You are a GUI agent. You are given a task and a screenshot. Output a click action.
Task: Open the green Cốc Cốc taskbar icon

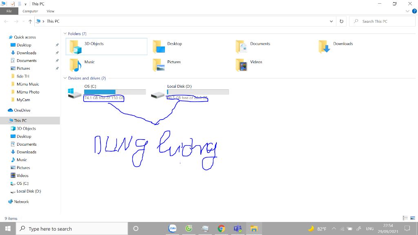pyautogui.click(x=189, y=228)
